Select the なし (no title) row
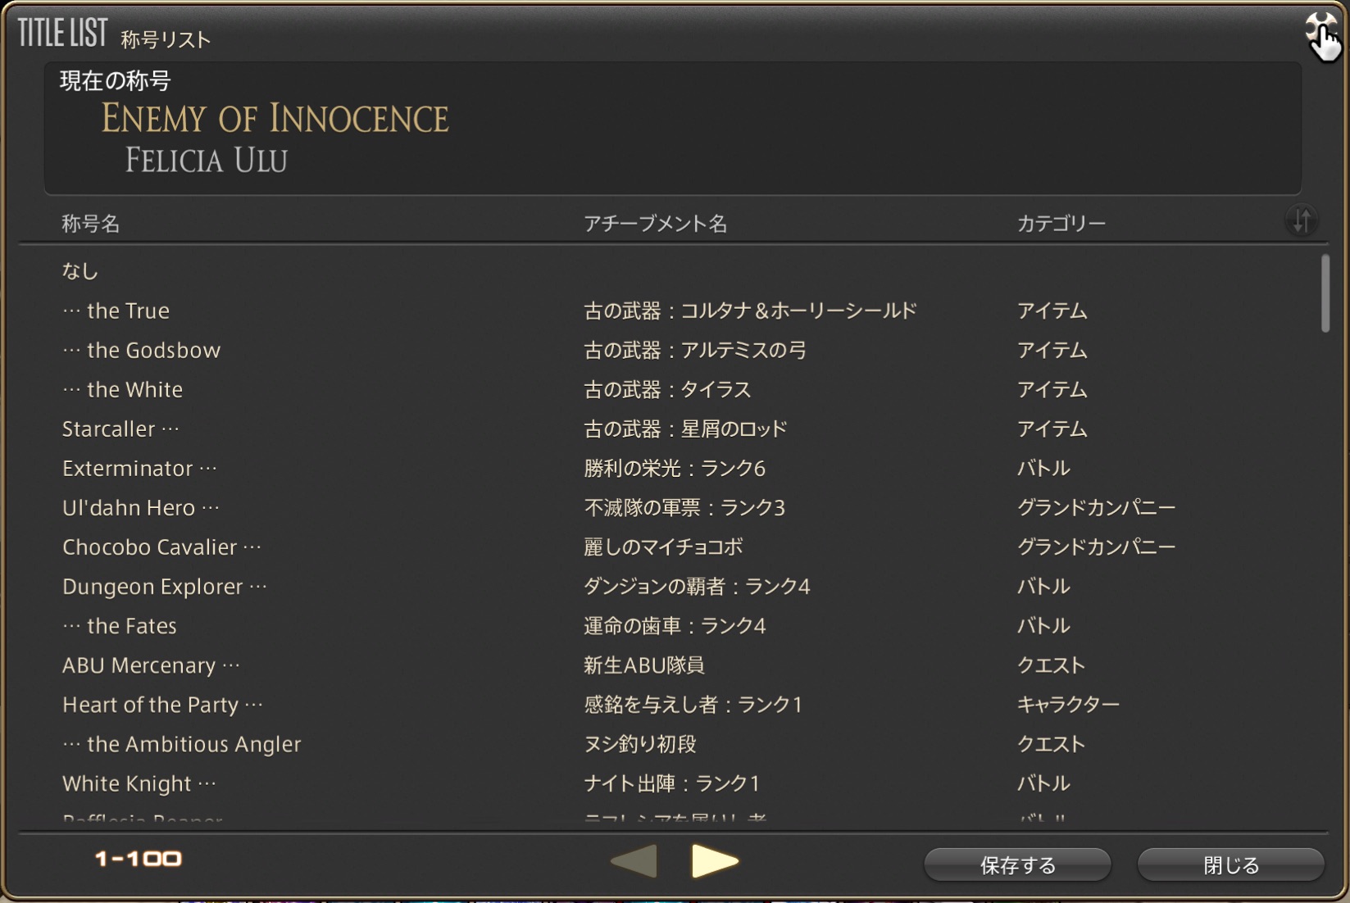This screenshot has width=1350, height=903. 80,270
